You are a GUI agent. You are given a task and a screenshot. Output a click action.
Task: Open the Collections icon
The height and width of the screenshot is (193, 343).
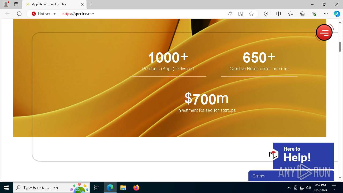point(302,14)
